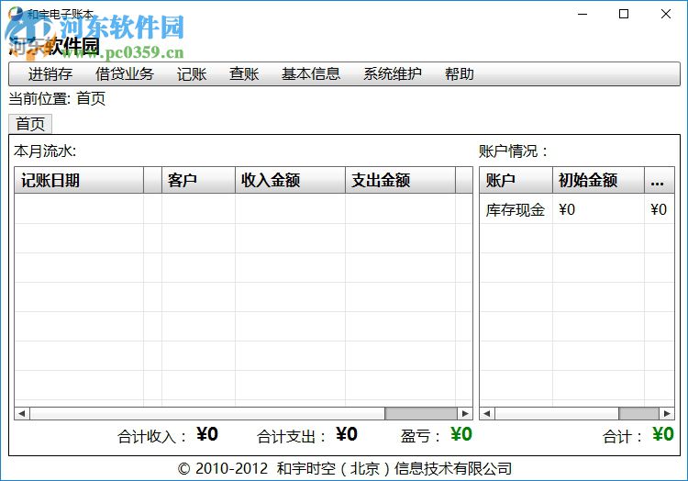Open the 系统维护 menu
The height and width of the screenshot is (481, 688).
(393, 73)
